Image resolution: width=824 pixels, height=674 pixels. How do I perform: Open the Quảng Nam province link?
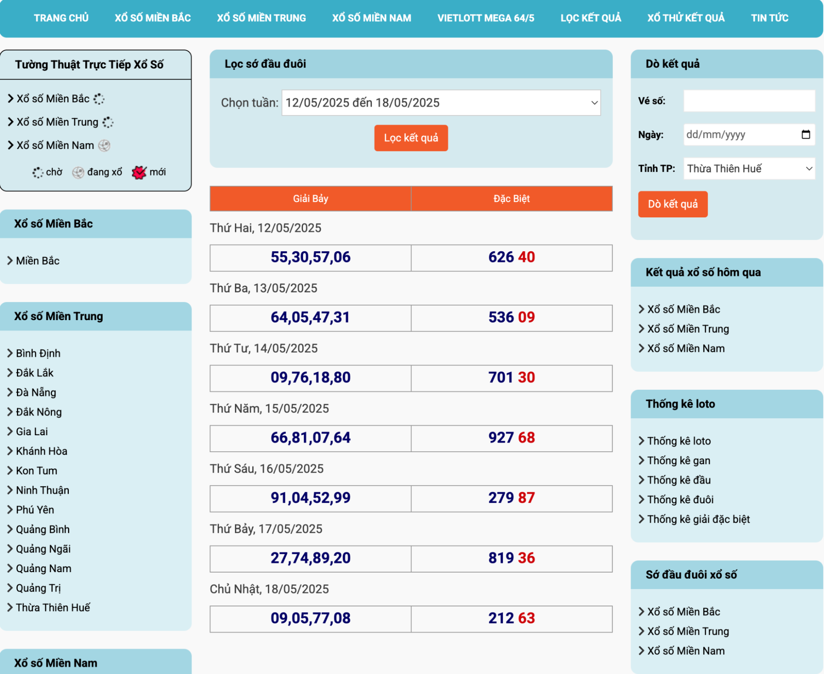point(44,568)
